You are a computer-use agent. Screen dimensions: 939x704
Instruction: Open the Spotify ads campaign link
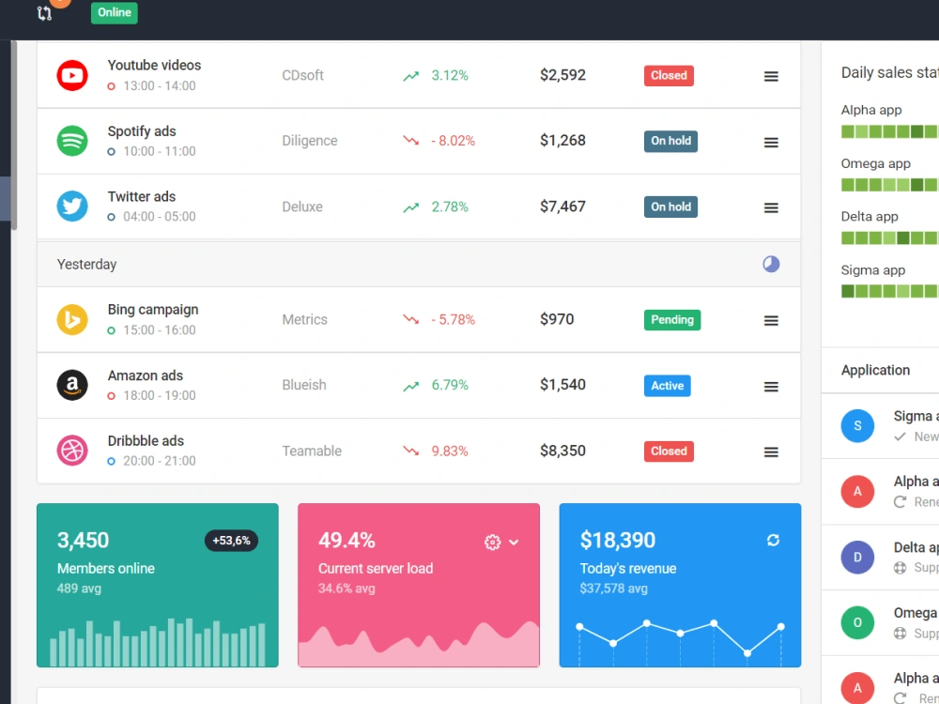[142, 131]
